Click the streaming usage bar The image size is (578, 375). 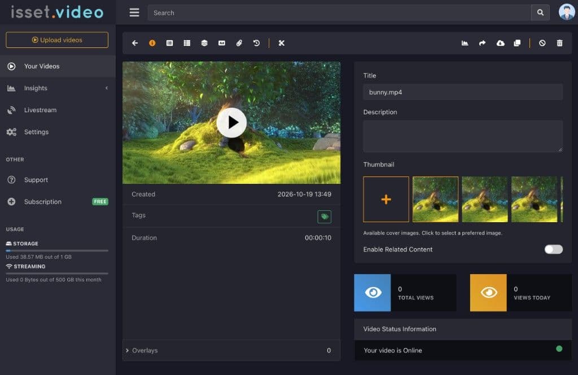point(57,273)
